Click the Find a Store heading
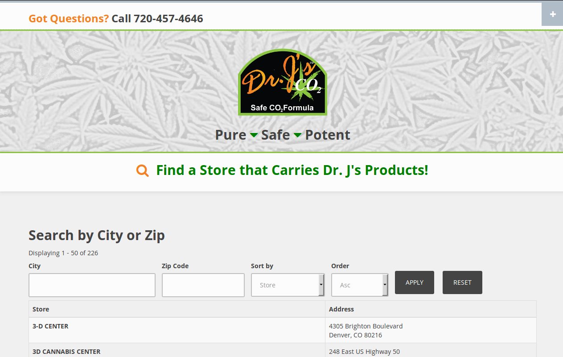 pyautogui.click(x=292, y=170)
